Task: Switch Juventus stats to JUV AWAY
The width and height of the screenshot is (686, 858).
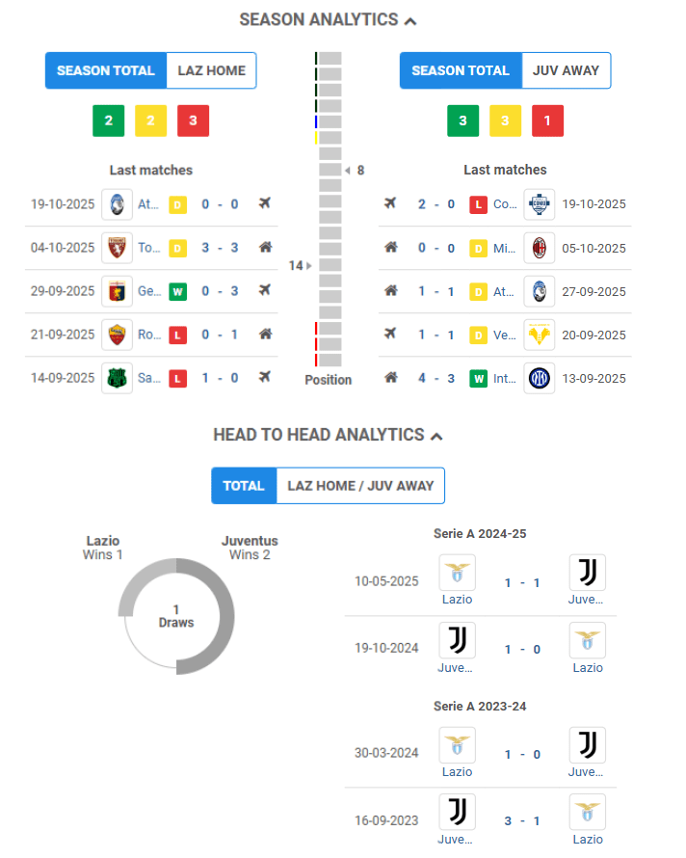Action: tap(566, 70)
